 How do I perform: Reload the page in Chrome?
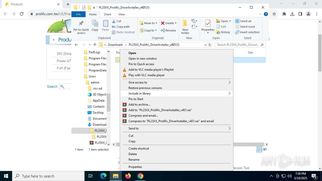pyautogui.click(x=22, y=14)
